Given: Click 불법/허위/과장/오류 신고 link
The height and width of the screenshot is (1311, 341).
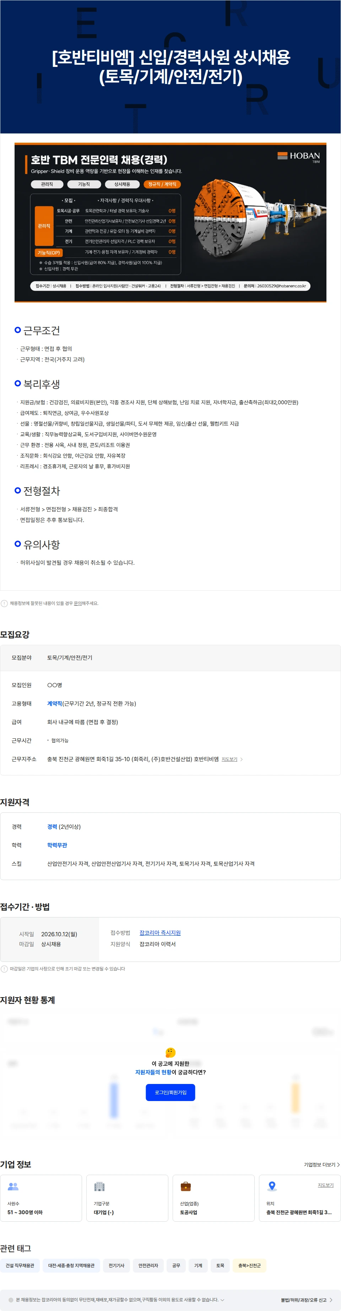Looking at the screenshot, I should [307, 1300].
